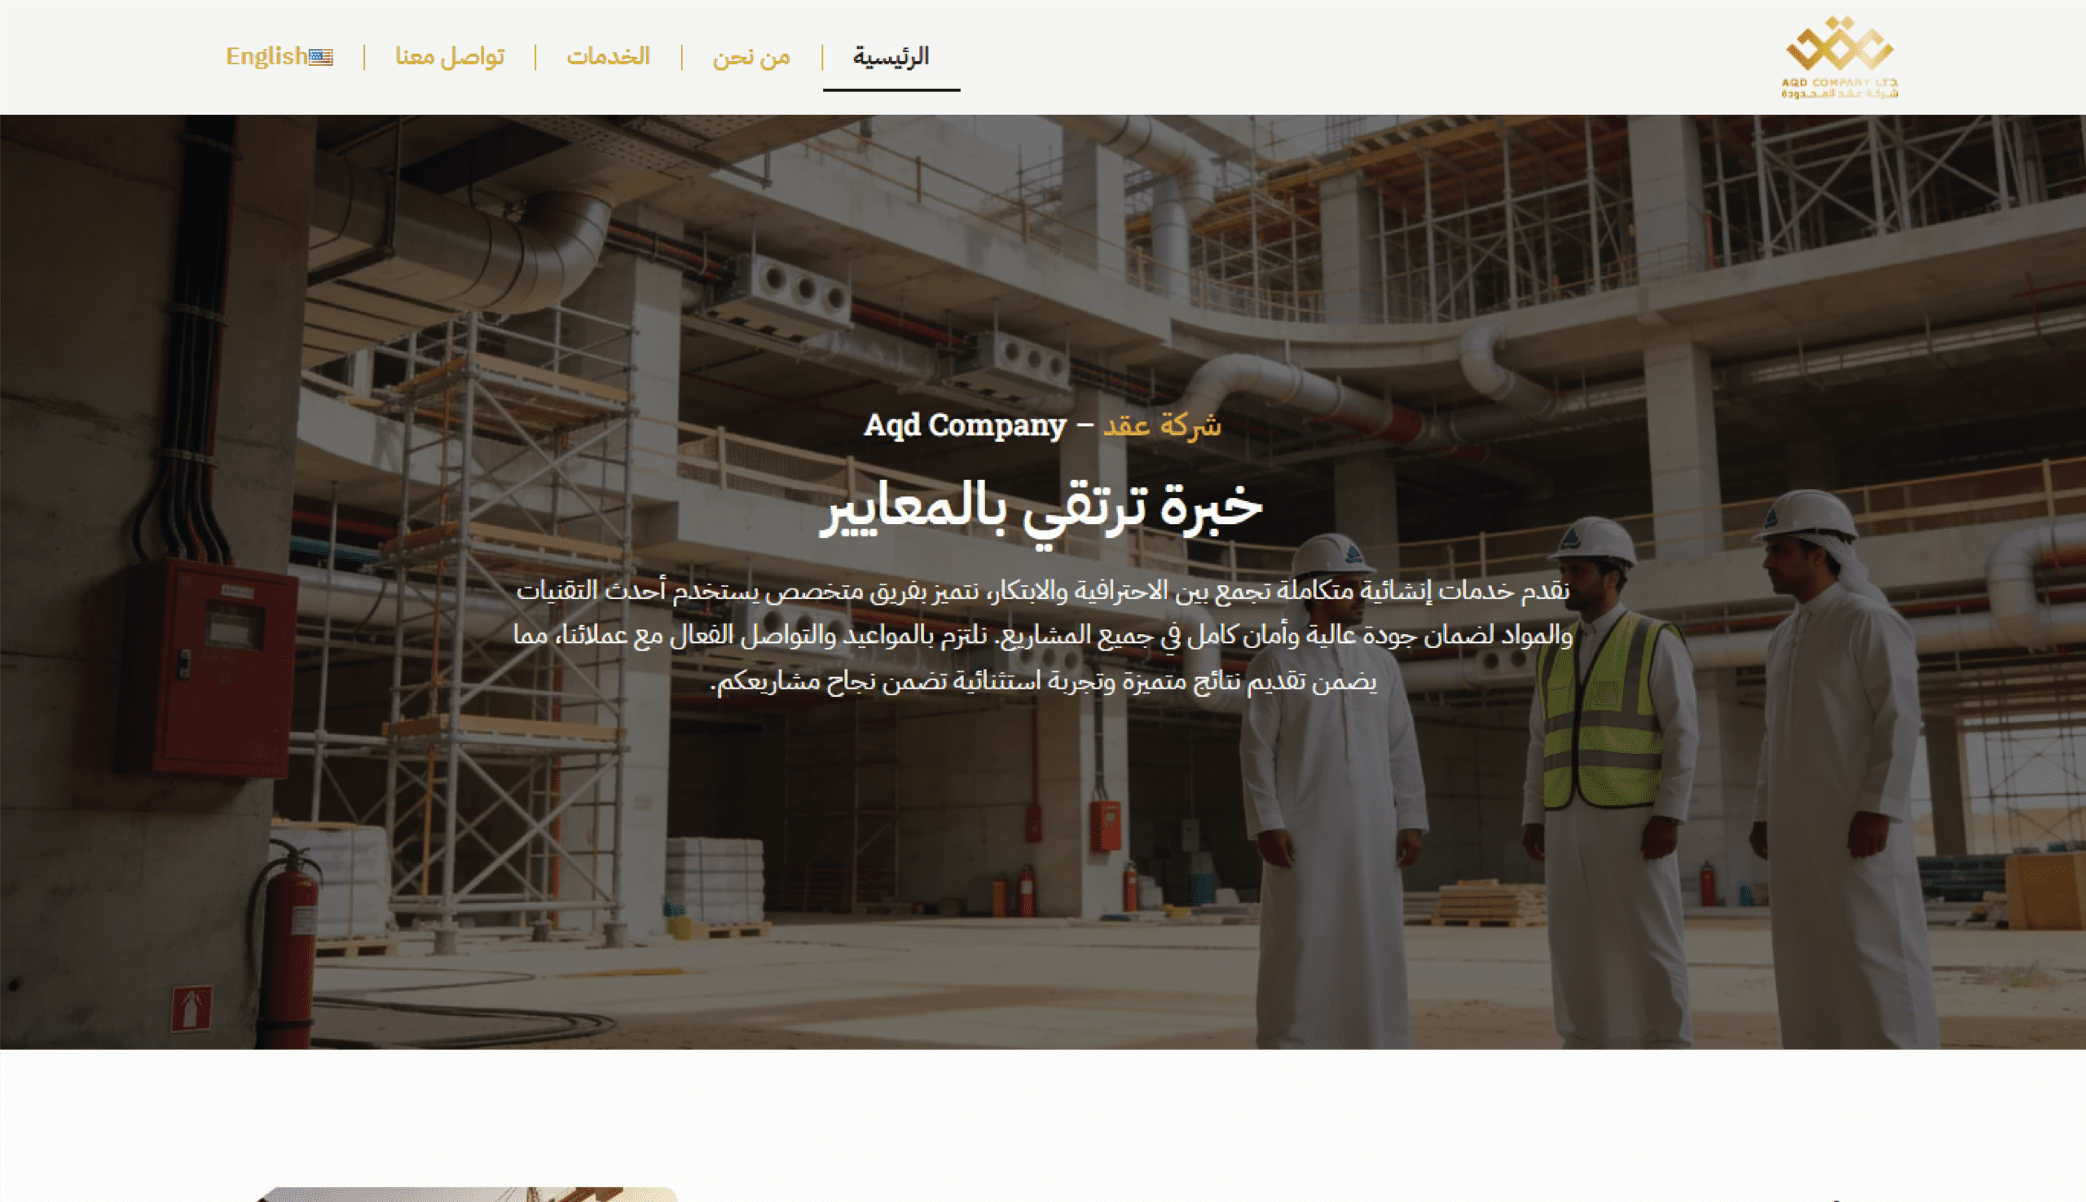Click the hero description paragraph
This screenshot has height=1202, width=2086.
click(1042, 636)
